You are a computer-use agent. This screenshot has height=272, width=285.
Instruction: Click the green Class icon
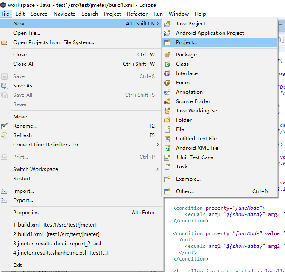tap(167, 64)
